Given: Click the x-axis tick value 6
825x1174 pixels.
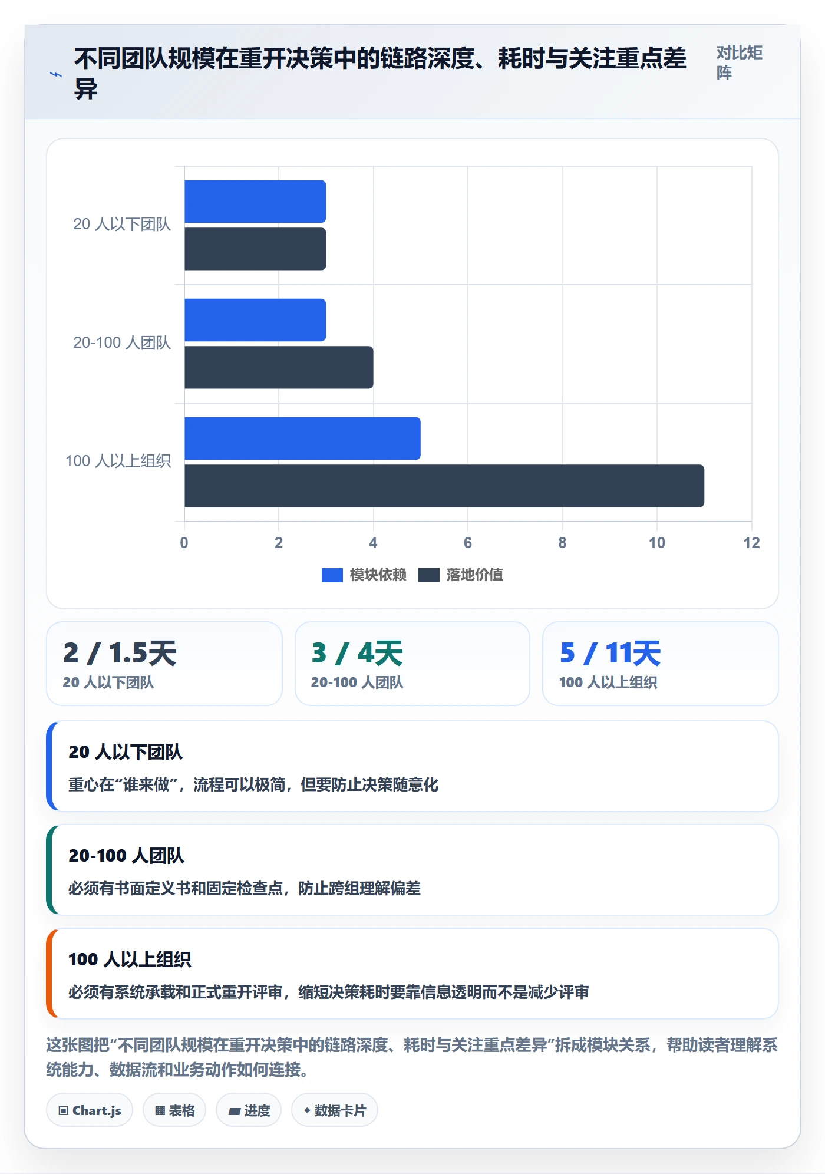Looking at the screenshot, I should pyautogui.click(x=468, y=543).
